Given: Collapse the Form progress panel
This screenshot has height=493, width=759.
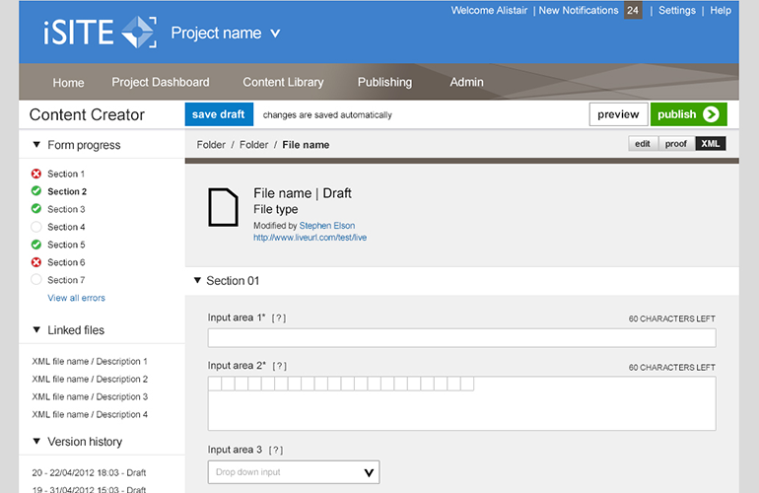Looking at the screenshot, I should point(37,145).
